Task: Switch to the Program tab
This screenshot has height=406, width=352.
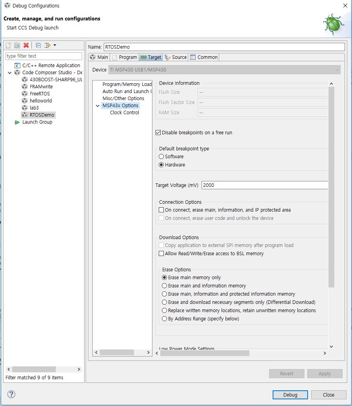Action: click(125, 57)
